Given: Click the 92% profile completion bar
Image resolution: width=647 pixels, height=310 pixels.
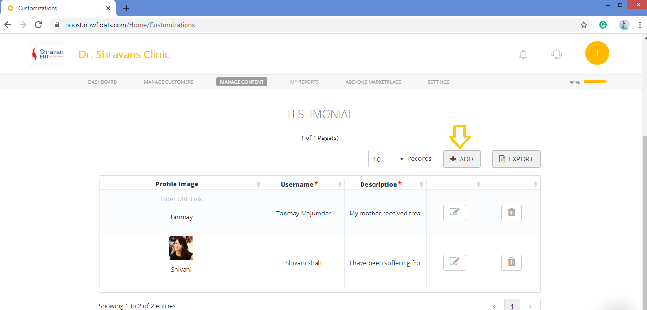Looking at the screenshot, I should tap(595, 82).
